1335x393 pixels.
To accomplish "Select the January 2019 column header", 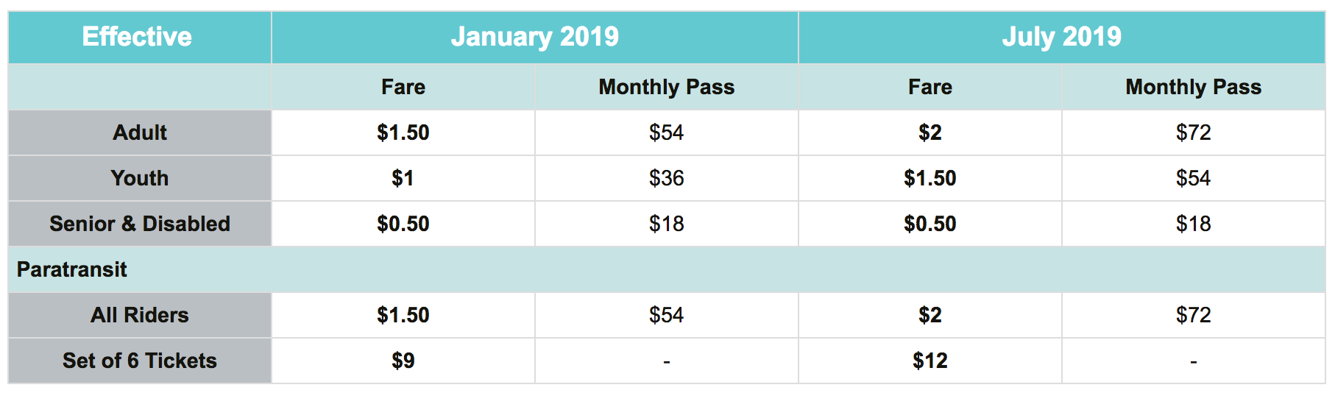I will (x=534, y=37).
